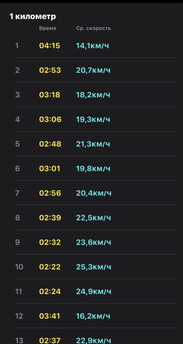Open the split row with time 03:18

tap(96, 95)
